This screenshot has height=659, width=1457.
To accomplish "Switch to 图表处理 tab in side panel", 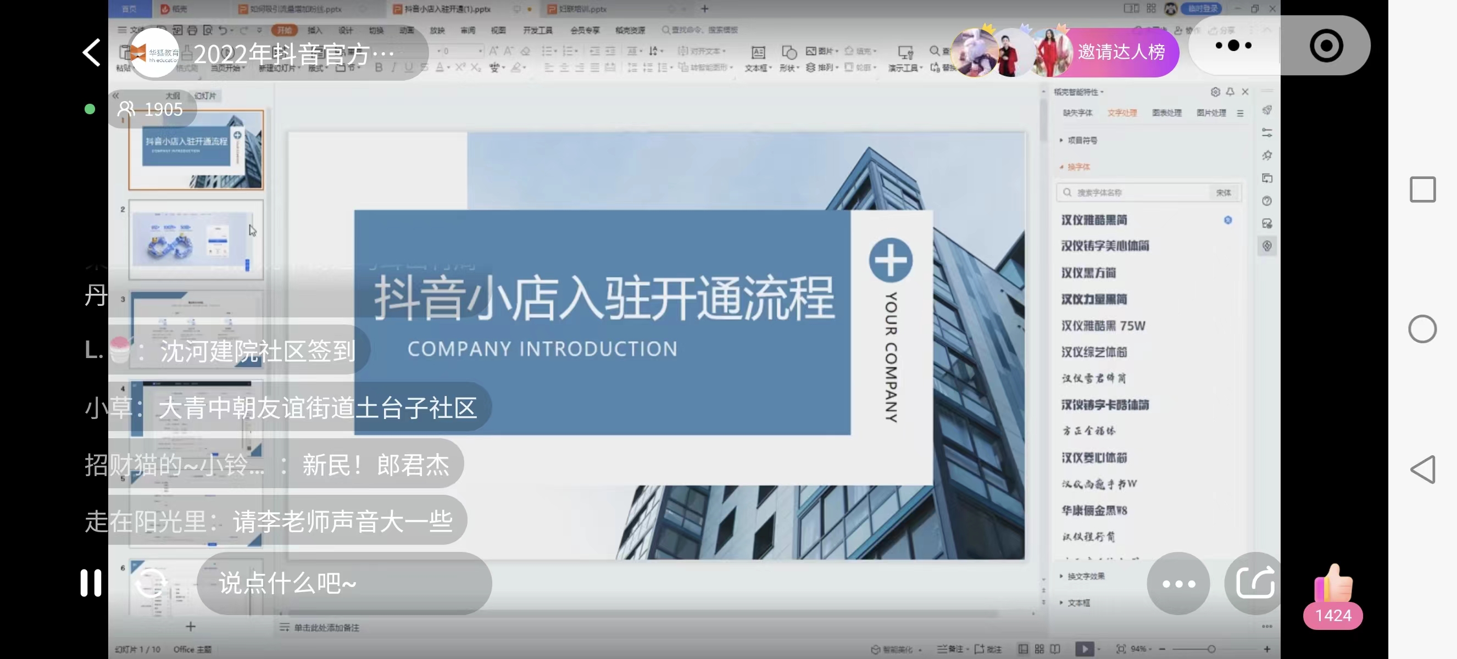I will coord(1167,113).
